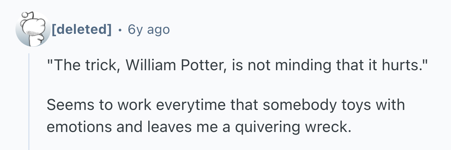Viewport: 451px width, 150px height.
Task: Click the words "The trick" in the quote
Action: point(74,67)
